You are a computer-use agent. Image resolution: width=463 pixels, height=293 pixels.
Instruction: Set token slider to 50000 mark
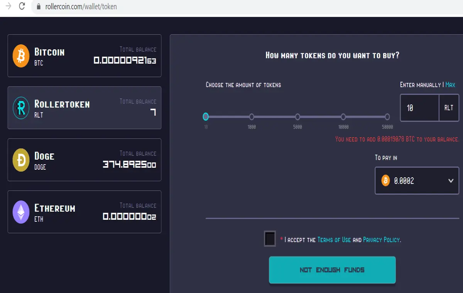point(387,117)
